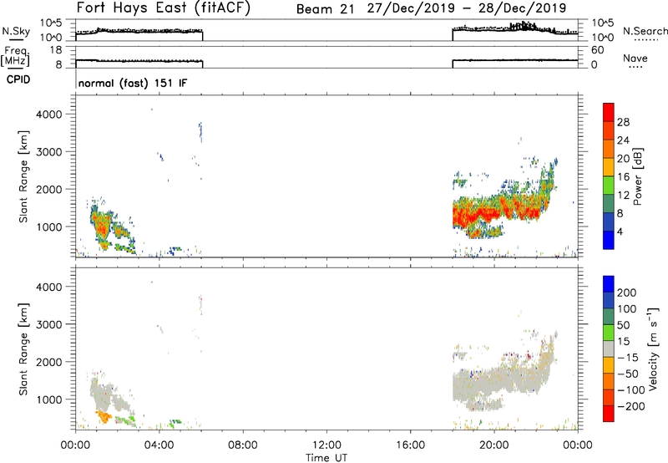Click the date range '27/Dec/2019 – 28/Dec/2019'
The height and width of the screenshot is (463, 668).
(x=467, y=8)
